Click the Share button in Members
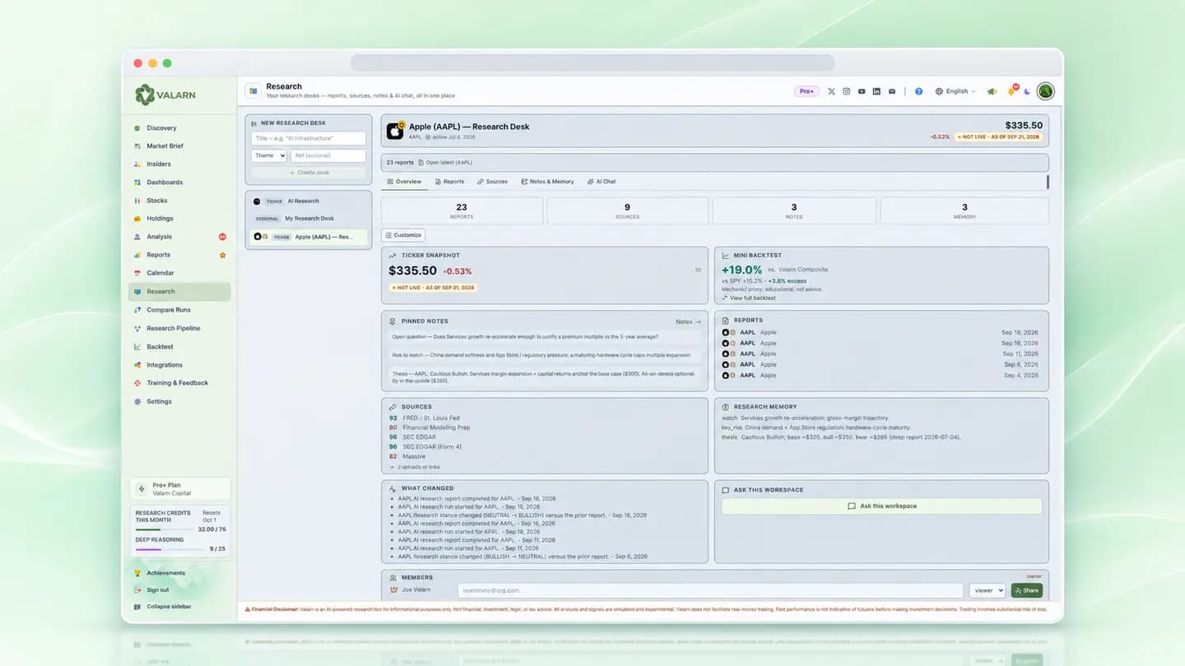1185x666 pixels. tap(1027, 590)
